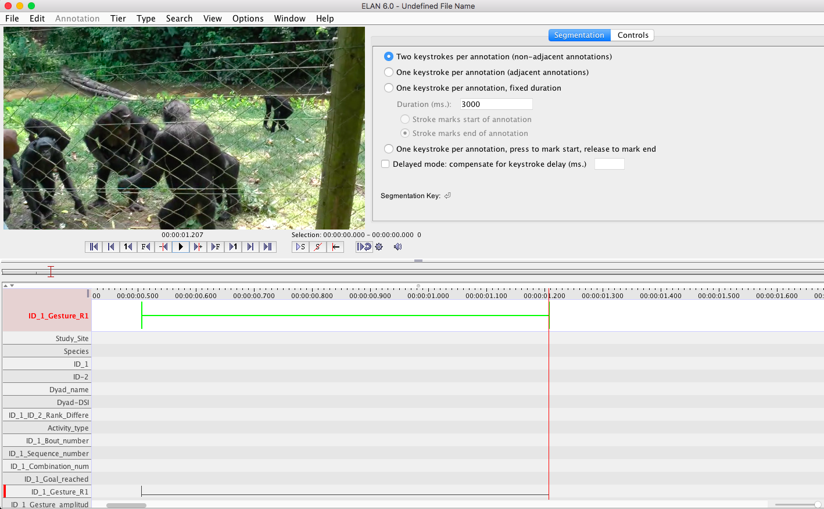Click the small down arrow above tier list
The height and width of the screenshot is (509, 824).
coord(12,285)
